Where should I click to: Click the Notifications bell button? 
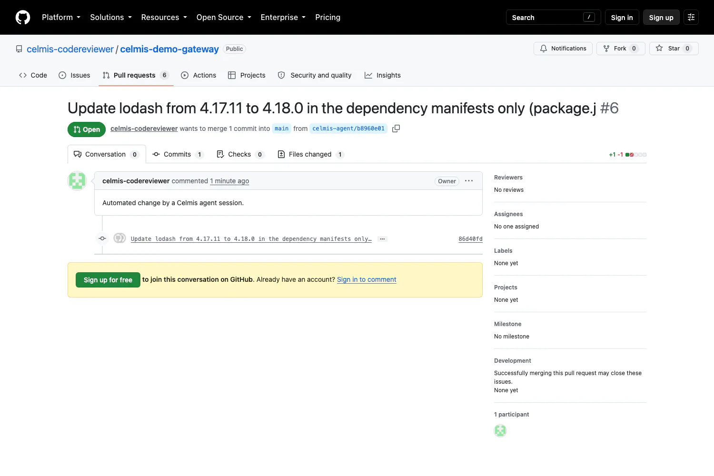pos(563,49)
